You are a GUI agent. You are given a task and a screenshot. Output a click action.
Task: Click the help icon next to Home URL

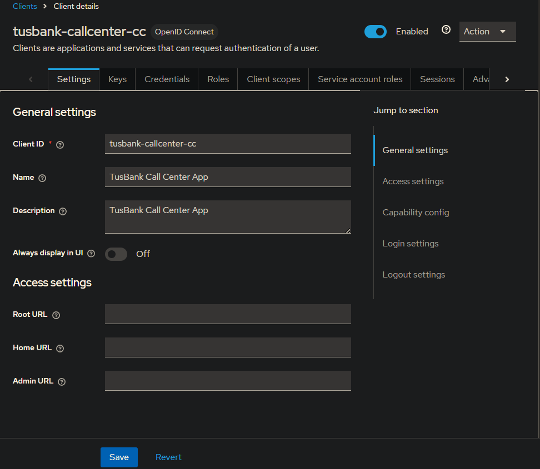pos(60,349)
